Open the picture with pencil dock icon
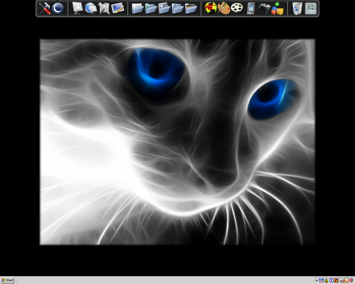This screenshot has width=355, height=284. [x=118, y=8]
